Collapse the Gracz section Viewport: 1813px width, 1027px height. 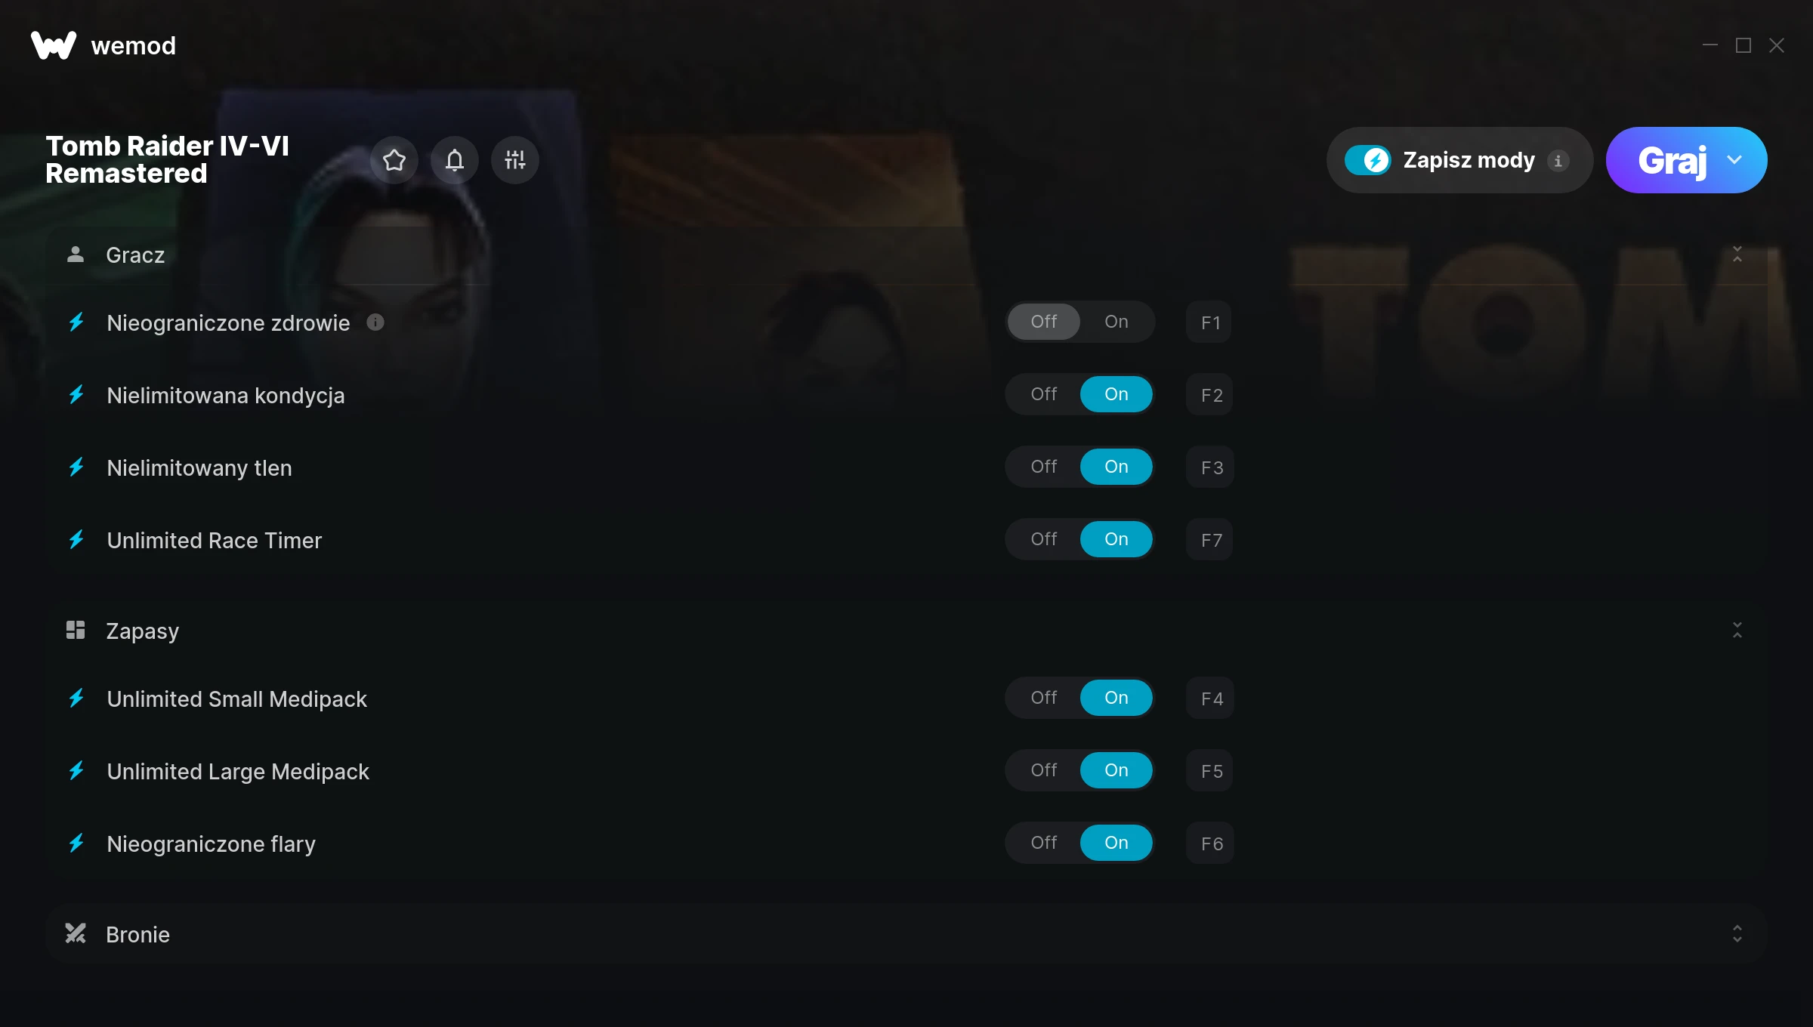1737,254
